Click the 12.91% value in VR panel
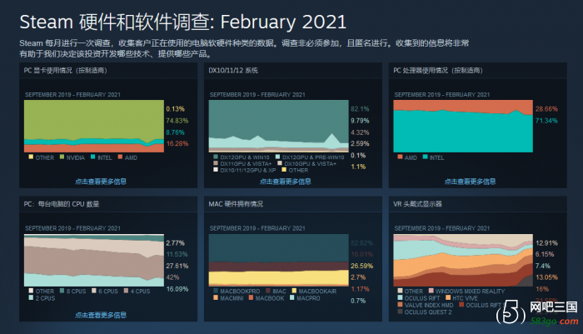The height and width of the screenshot is (334, 583). (x=546, y=243)
